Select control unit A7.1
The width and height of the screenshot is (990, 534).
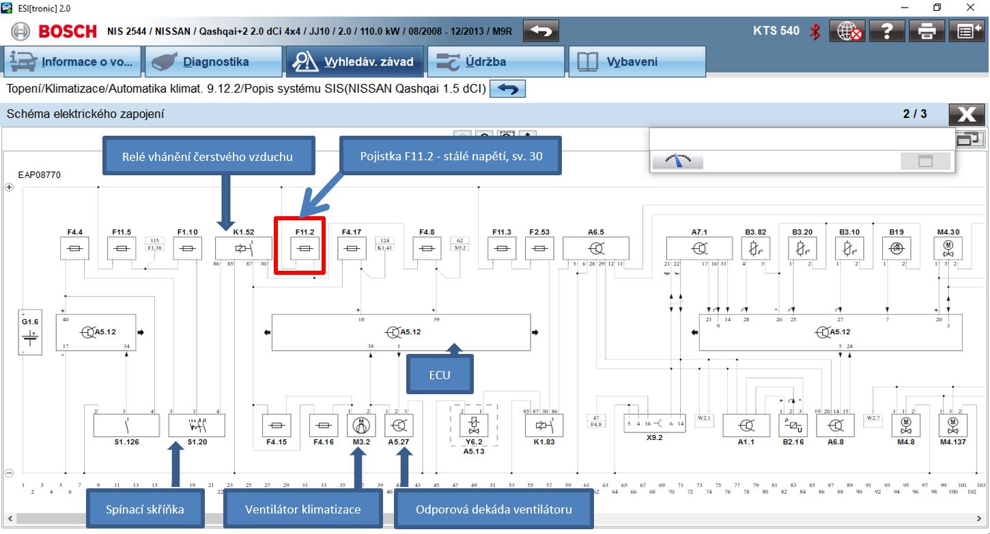(x=700, y=249)
